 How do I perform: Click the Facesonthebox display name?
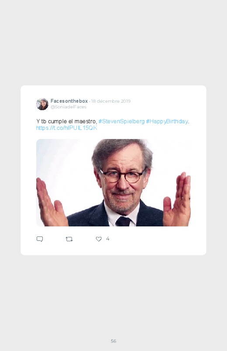69,101
